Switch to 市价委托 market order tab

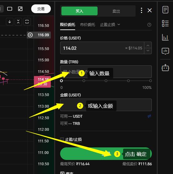(88, 25)
